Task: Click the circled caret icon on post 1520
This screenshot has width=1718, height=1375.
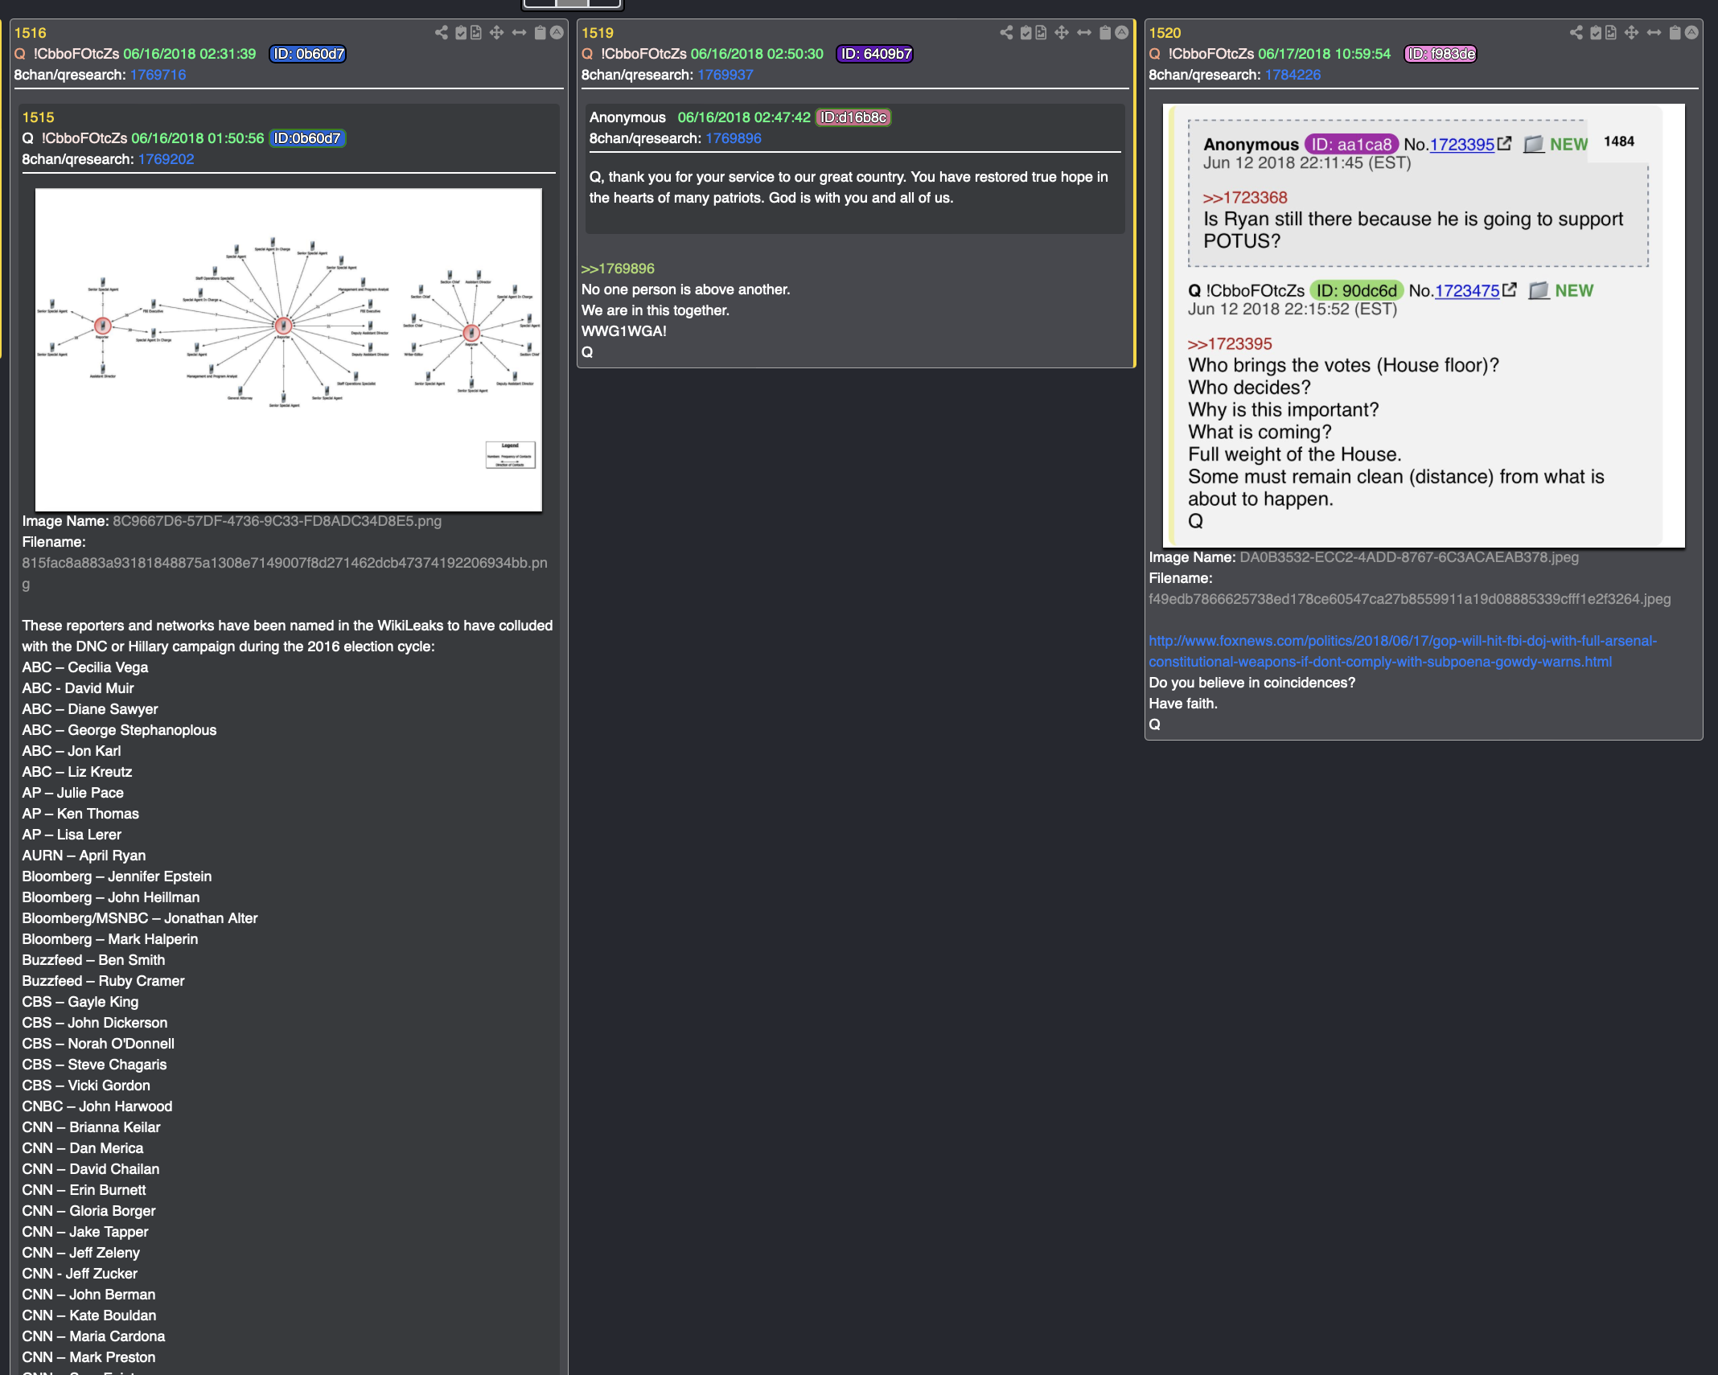Action: click(x=1691, y=32)
